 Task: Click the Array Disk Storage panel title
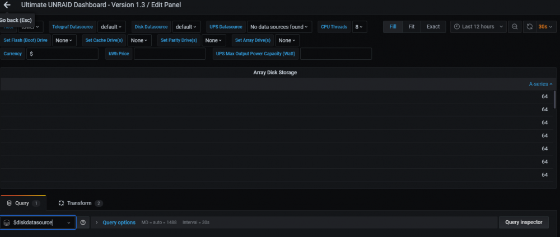[x=275, y=72]
